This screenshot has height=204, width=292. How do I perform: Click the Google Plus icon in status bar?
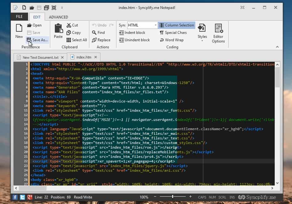click(30, 197)
